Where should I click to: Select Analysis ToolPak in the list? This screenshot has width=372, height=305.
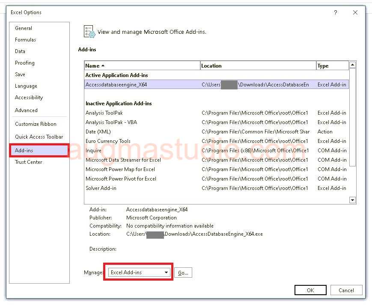[104, 113]
